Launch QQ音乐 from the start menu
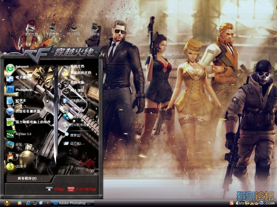This screenshot has height=207, width=277. point(16,166)
